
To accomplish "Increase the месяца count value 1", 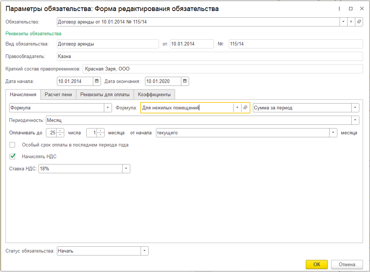I will coord(101,130).
